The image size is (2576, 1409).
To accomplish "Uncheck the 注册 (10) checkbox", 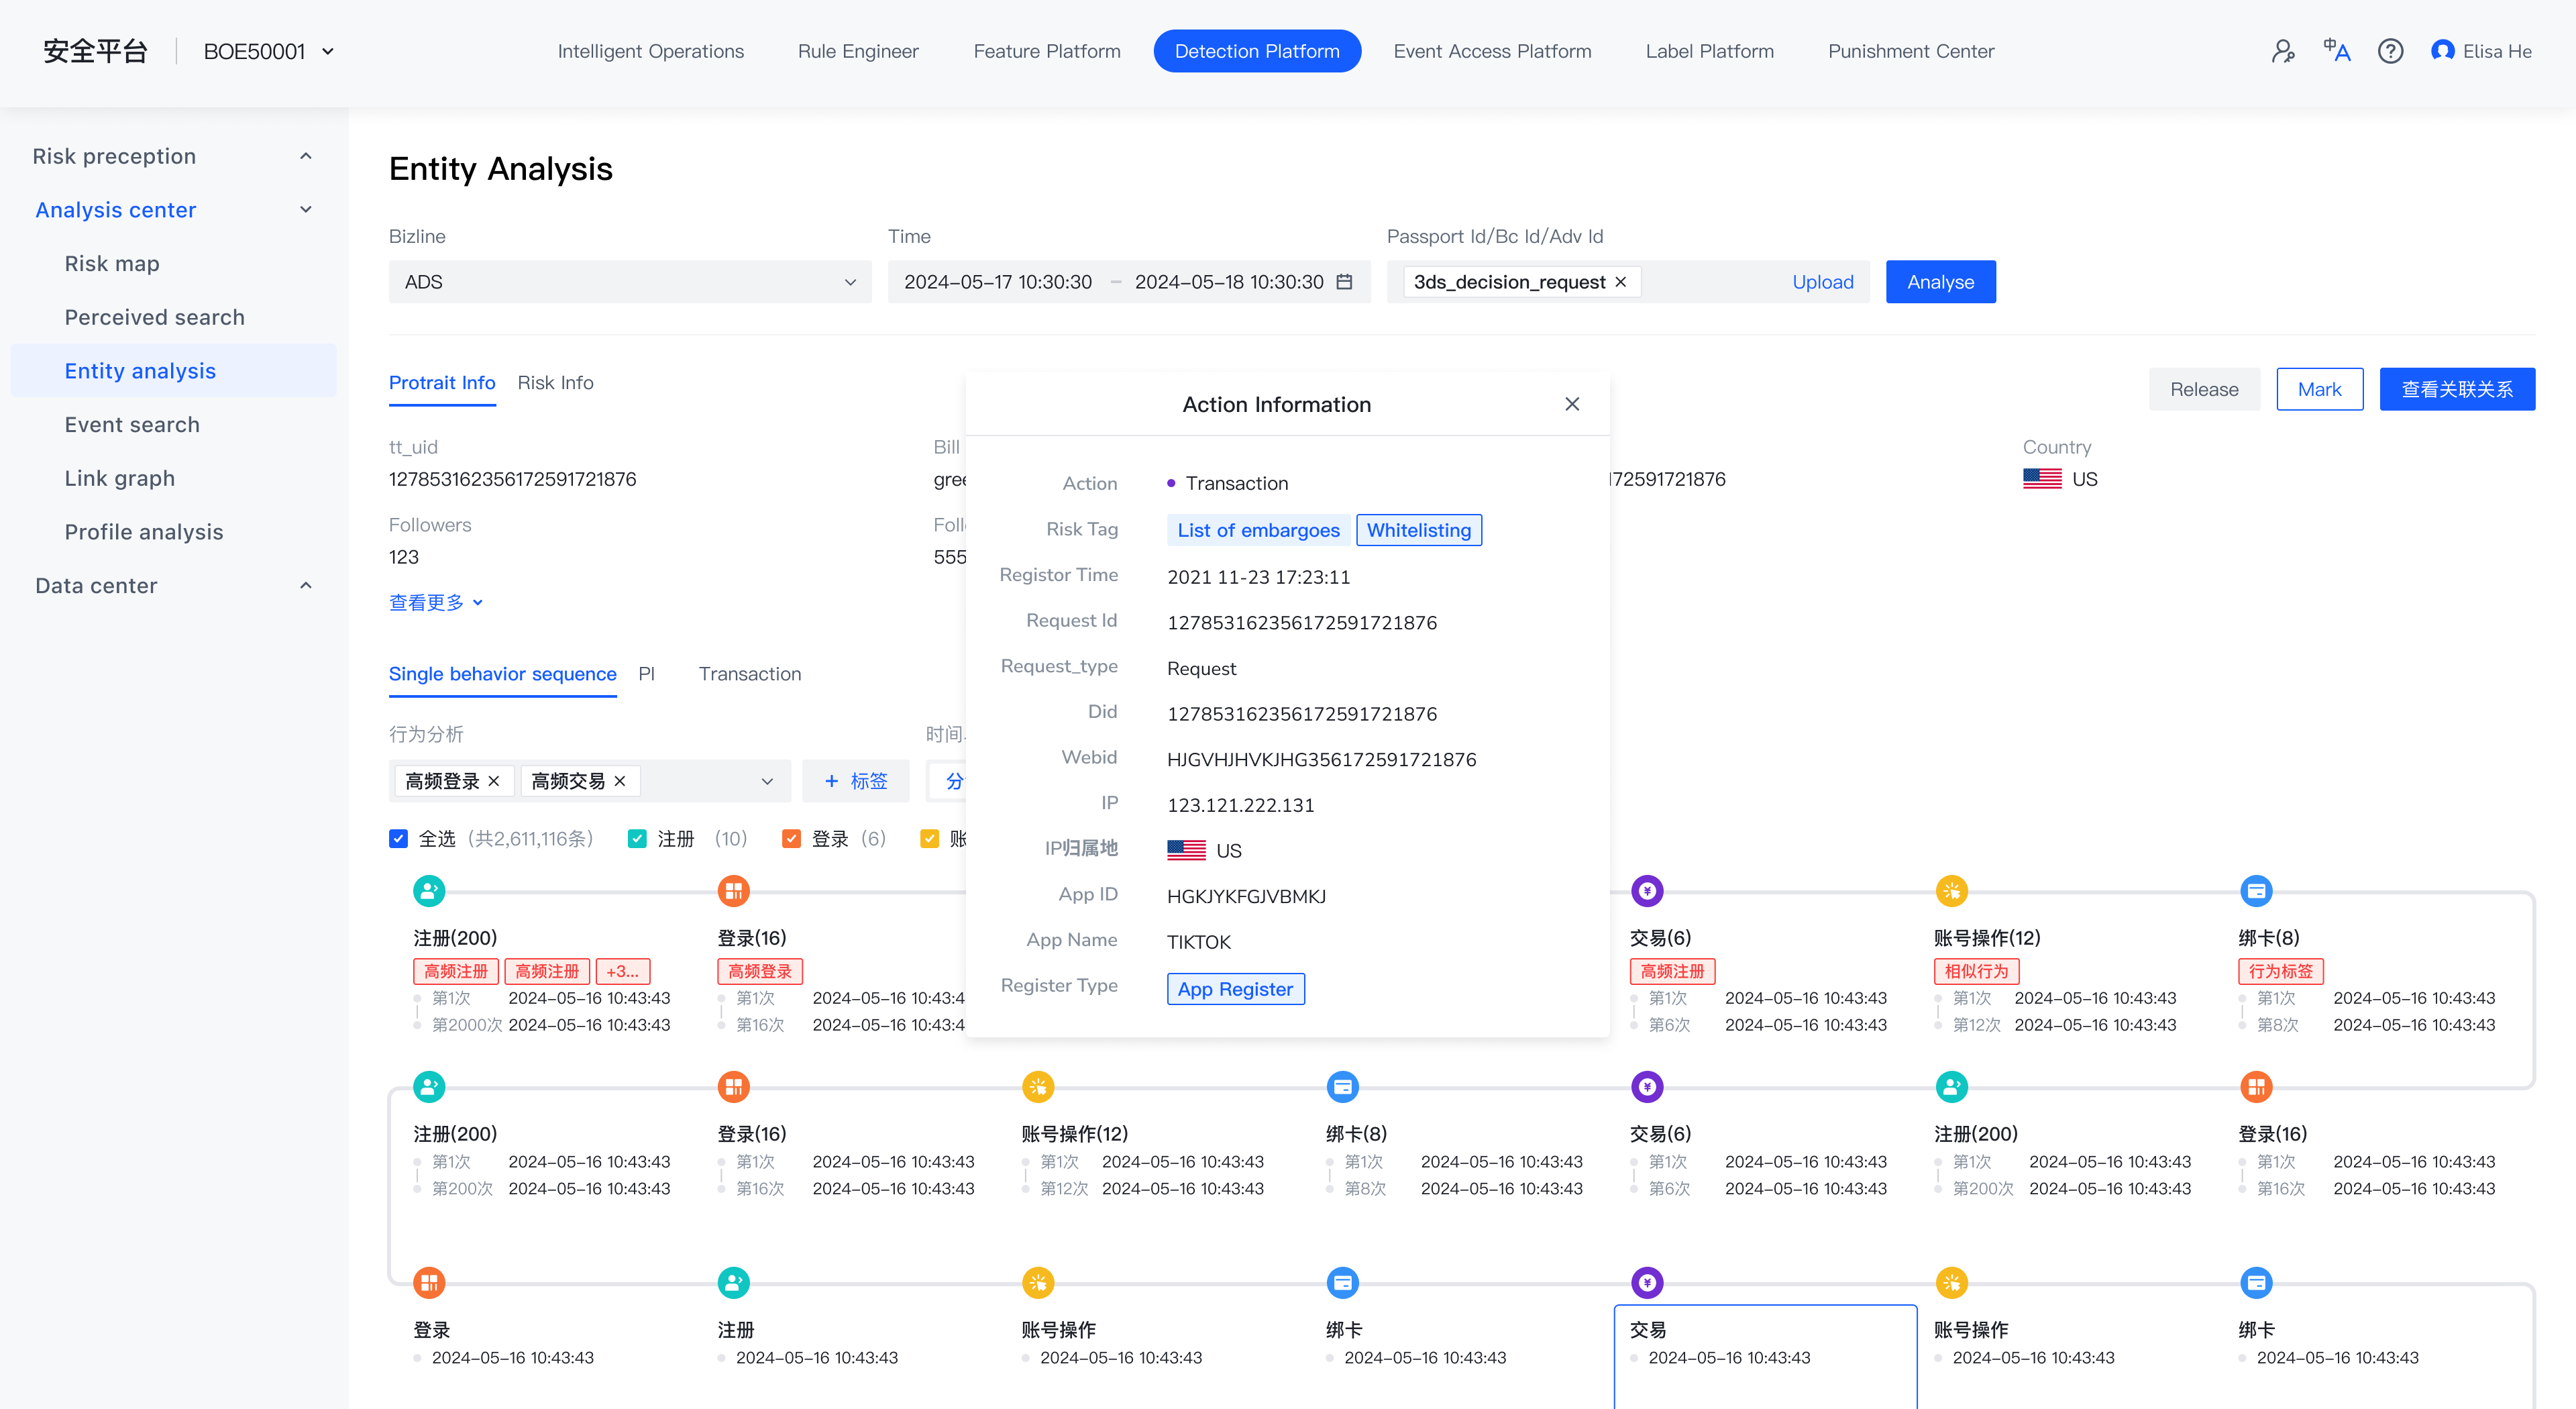I will [637, 838].
